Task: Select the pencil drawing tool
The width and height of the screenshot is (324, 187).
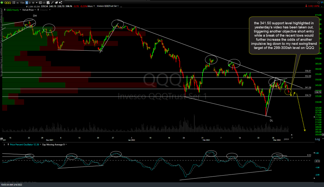Action: pyautogui.click(x=52, y=3)
